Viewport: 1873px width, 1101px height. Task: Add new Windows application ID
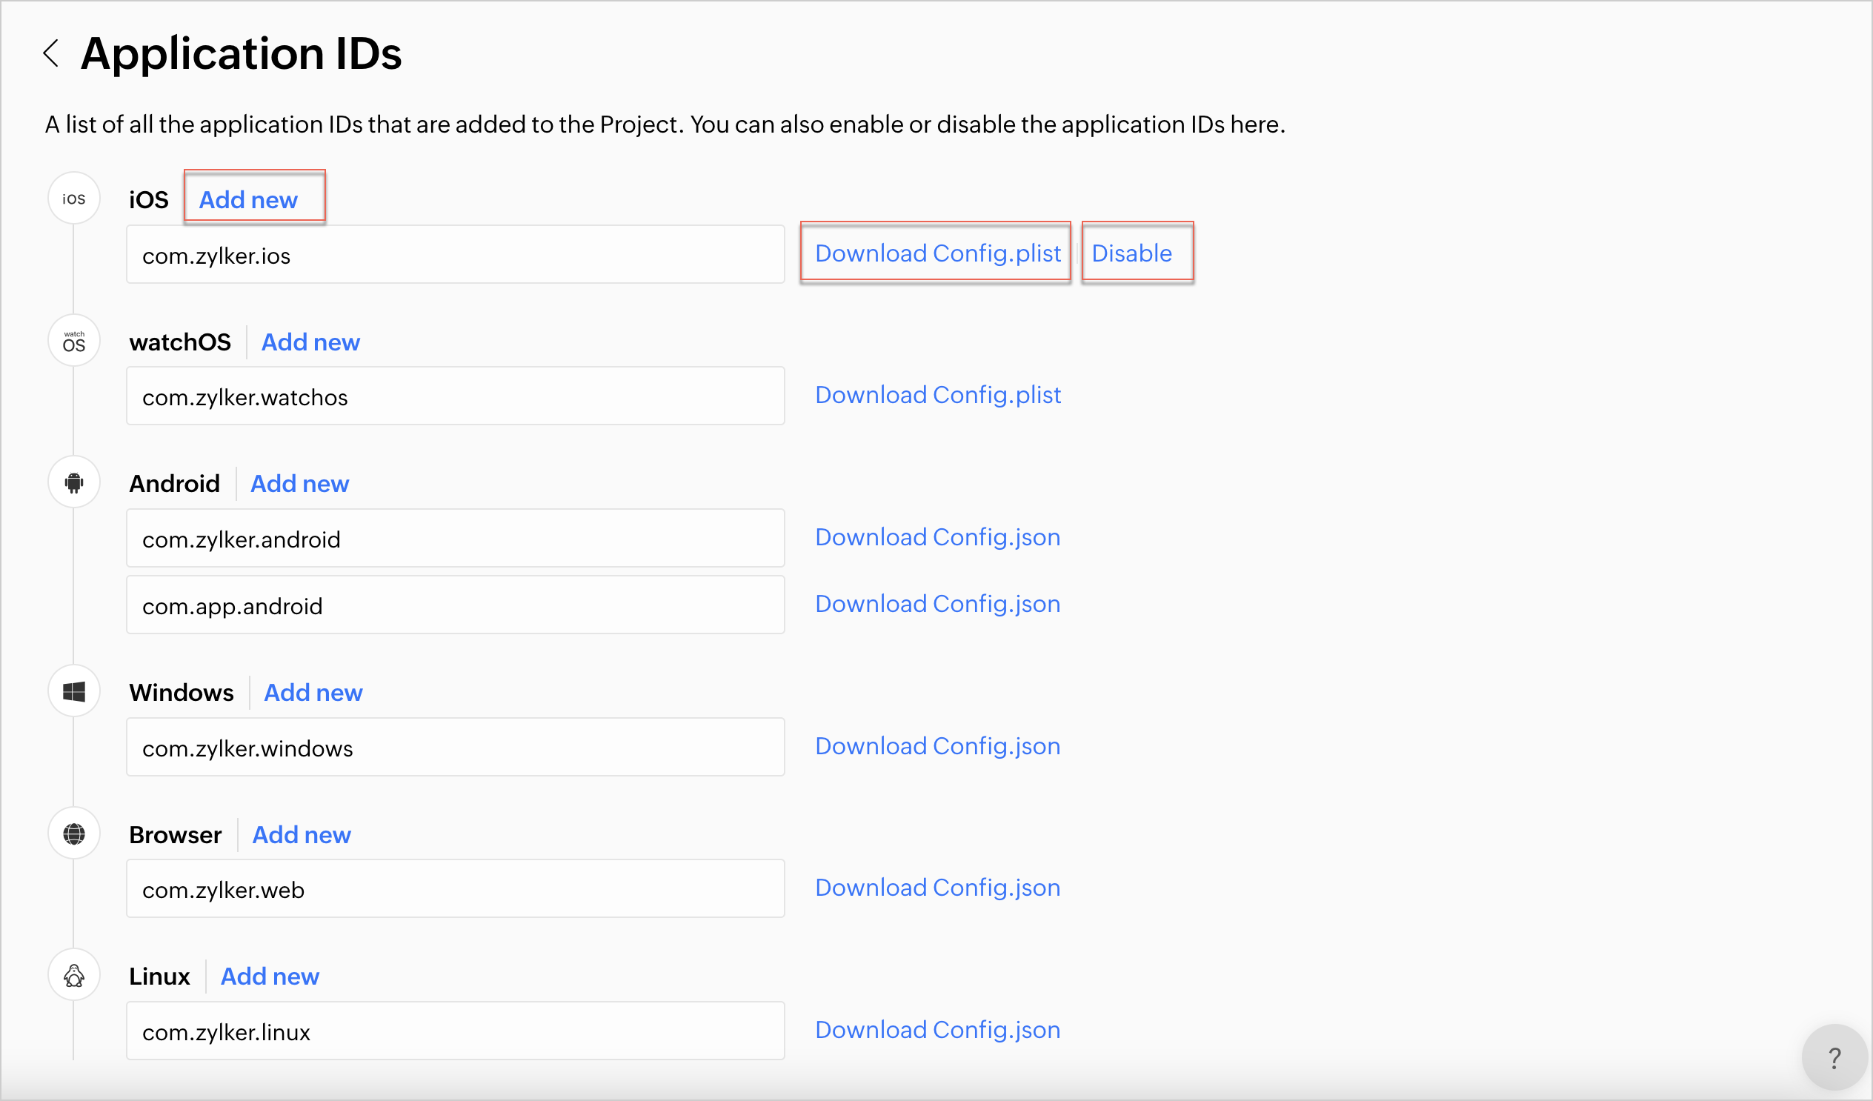point(313,693)
